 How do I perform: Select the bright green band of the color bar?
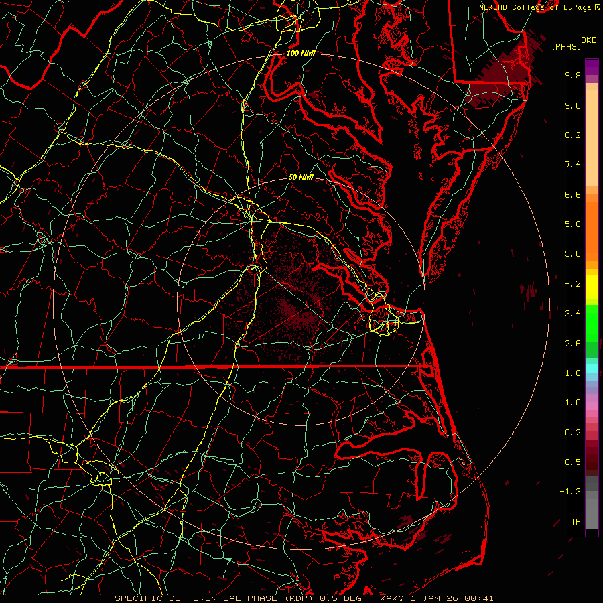[x=592, y=324]
